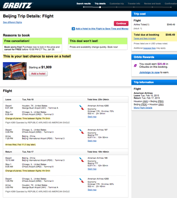Open Seat map for American Airlines 4280
Viewport: 177px width, 198px height.
click(x=92, y=117)
